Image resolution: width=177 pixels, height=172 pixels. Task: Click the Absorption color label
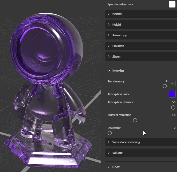[118, 94]
